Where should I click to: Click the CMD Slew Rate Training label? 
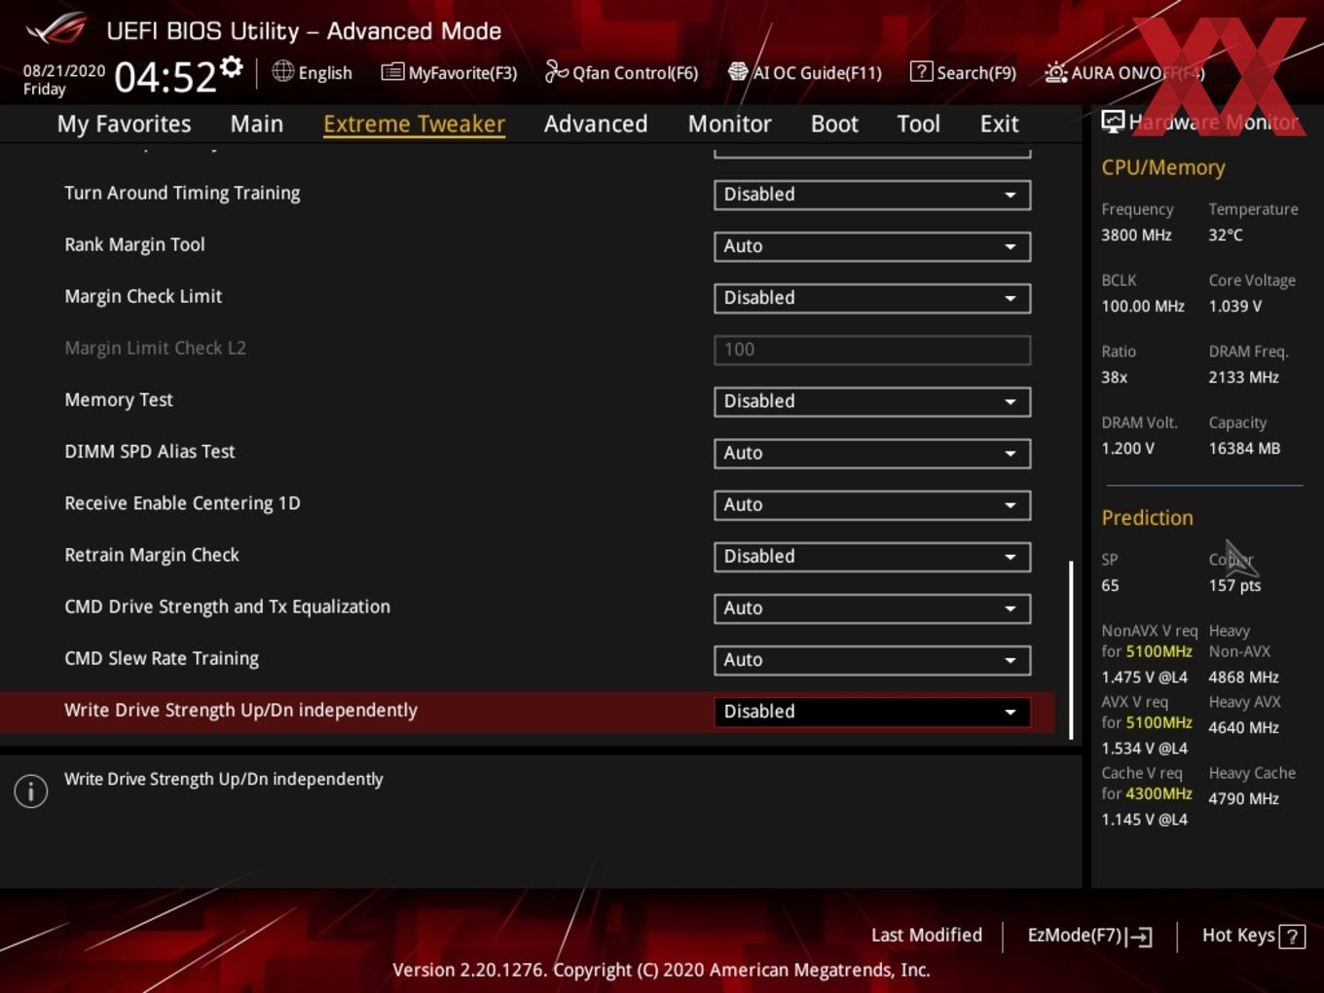(x=162, y=659)
